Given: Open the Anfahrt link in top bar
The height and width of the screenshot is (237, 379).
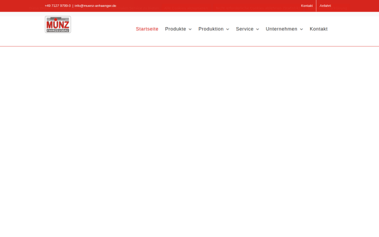Looking at the screenshot, I should (325, 6).
